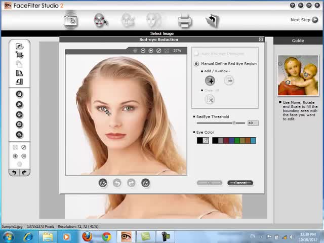The height and width of the screenshot is (243, 324).
Task: Click the half-shaded circle adjustment tool
Action: click(x=19, y=94)
